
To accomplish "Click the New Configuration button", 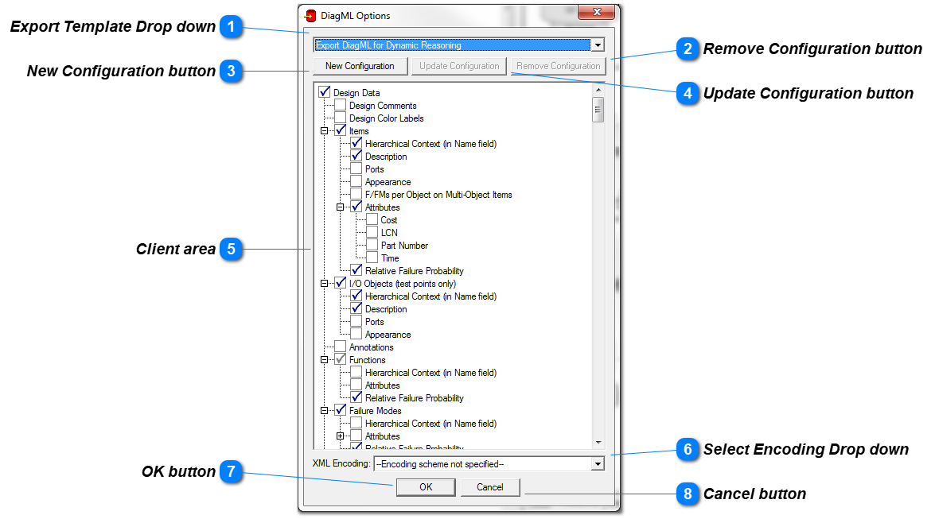I will tap(360, 66).
